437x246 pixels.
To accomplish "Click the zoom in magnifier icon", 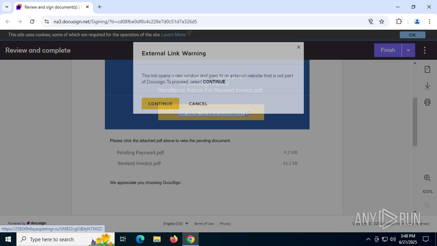I will [x=427, y=178].
